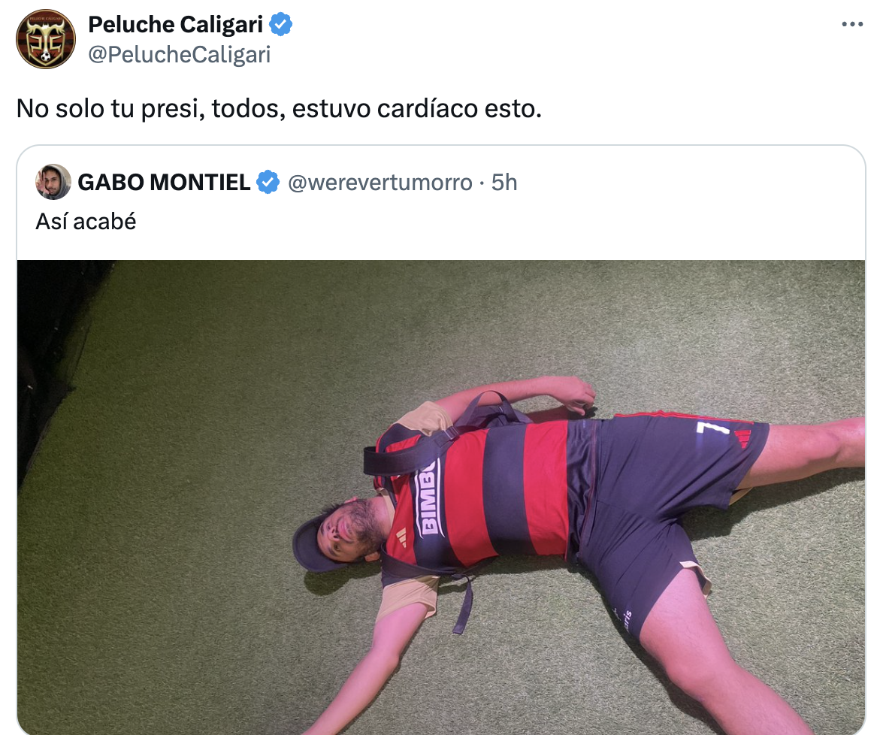Open the photo of man lying on turf

click(440, 498)
